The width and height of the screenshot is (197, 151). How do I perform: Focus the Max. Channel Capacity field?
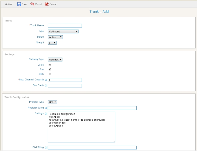pyautogui.click(x=65, y=80)
